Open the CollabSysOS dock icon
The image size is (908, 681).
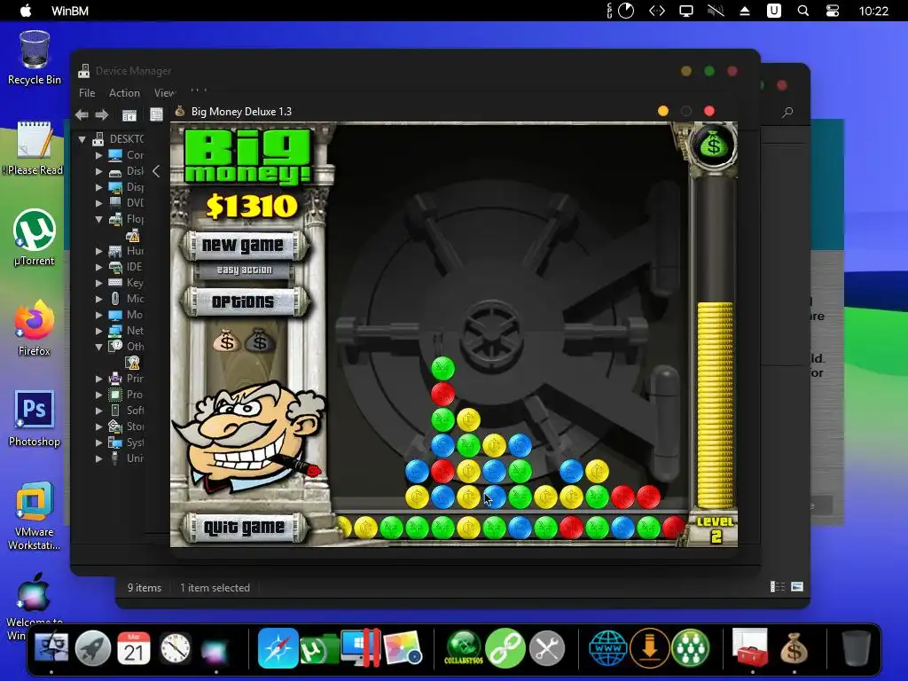463,648
